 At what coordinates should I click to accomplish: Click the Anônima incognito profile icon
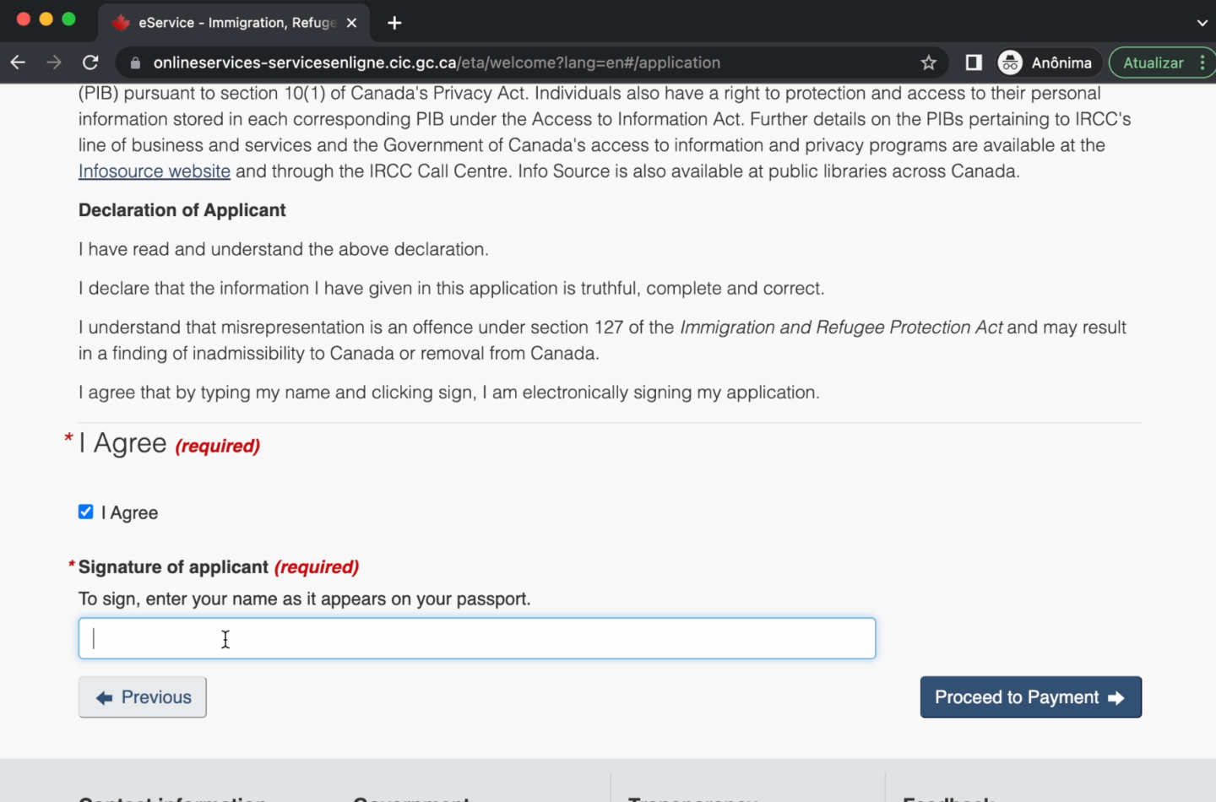tap(1010, 62)
